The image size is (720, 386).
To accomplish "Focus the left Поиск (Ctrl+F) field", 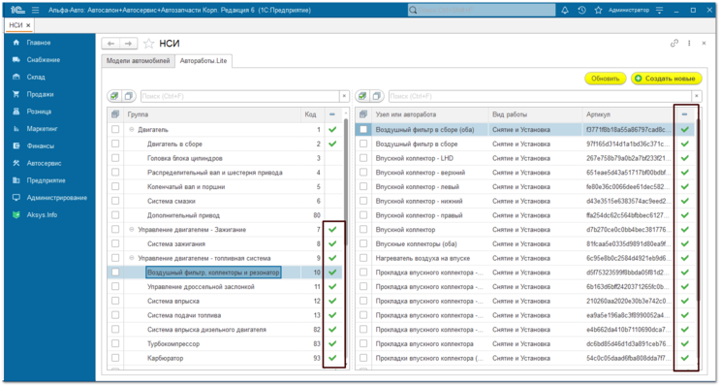I will pos(239,96).
